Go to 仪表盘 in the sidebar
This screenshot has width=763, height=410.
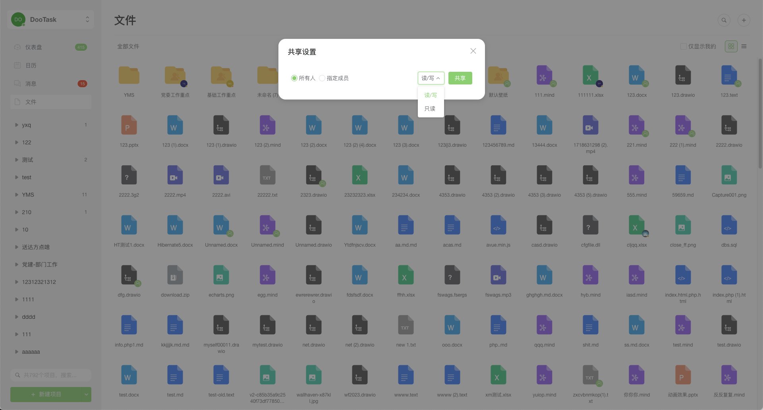(34, 47)
